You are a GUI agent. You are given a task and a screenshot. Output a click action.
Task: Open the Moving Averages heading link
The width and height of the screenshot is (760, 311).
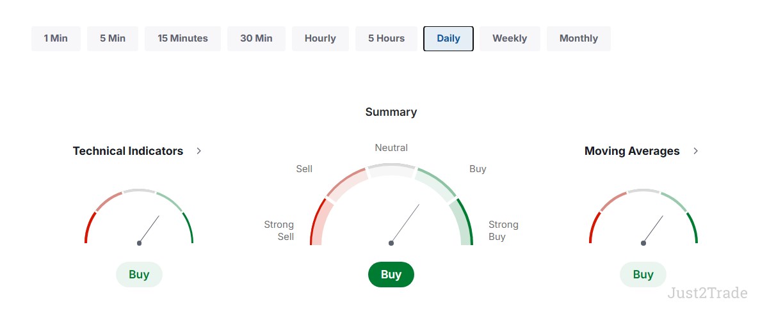coord(632,151)
